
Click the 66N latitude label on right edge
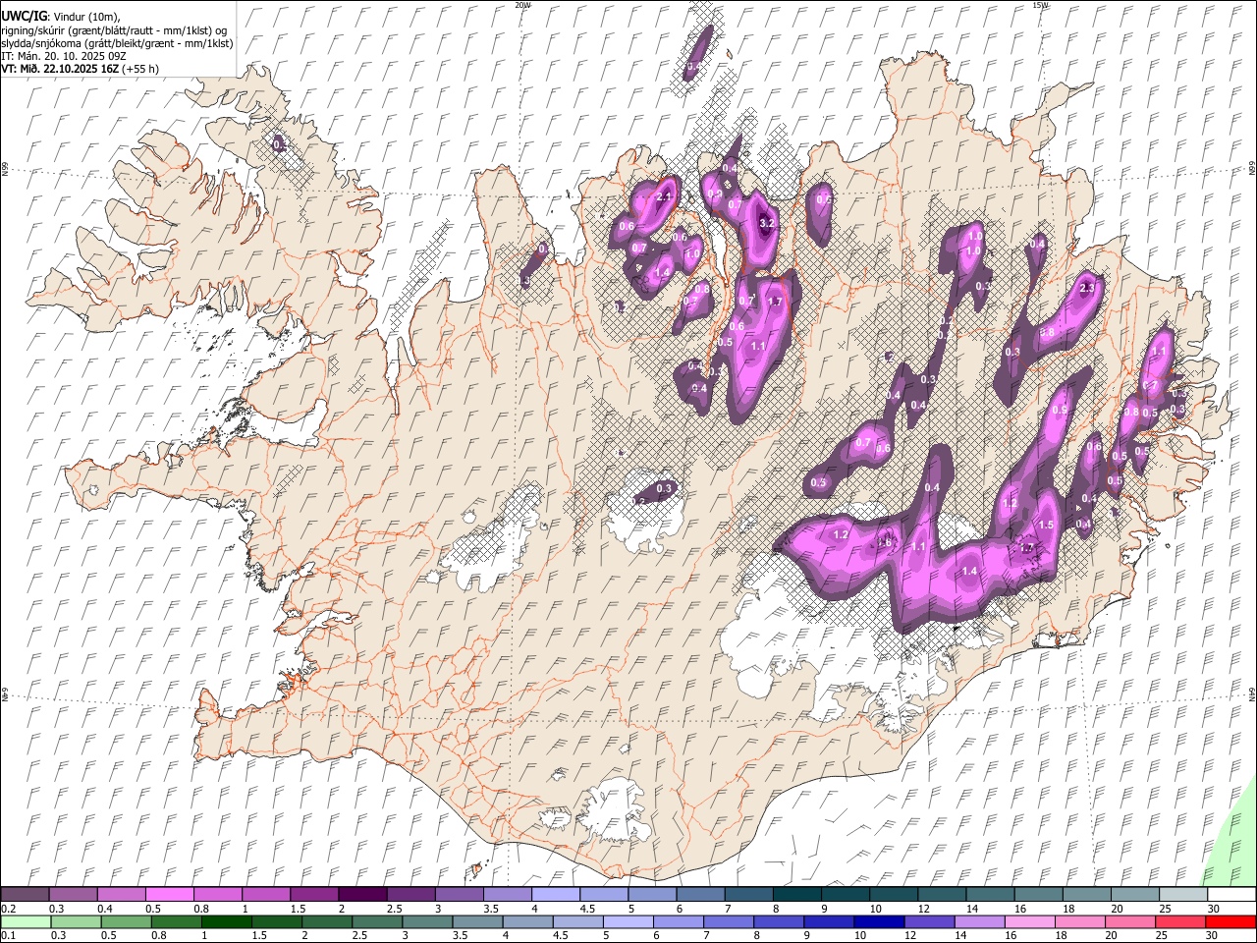click(1252, 170)
